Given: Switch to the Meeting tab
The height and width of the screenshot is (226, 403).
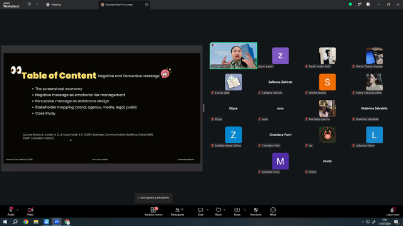Looking at the screenshot, I should [54, 4].
